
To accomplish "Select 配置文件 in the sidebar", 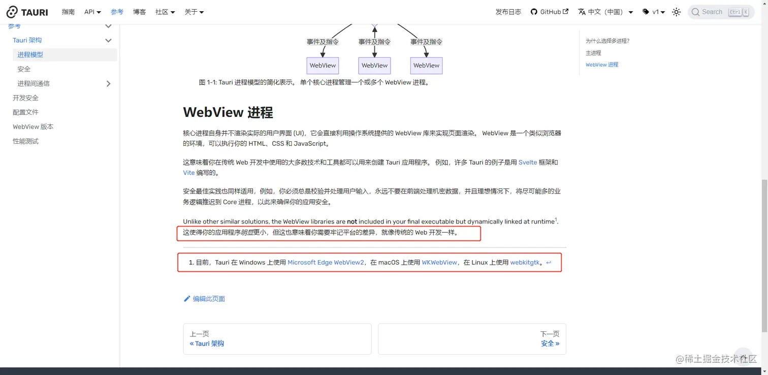I will pyautogui.click(x=26, y=112).
